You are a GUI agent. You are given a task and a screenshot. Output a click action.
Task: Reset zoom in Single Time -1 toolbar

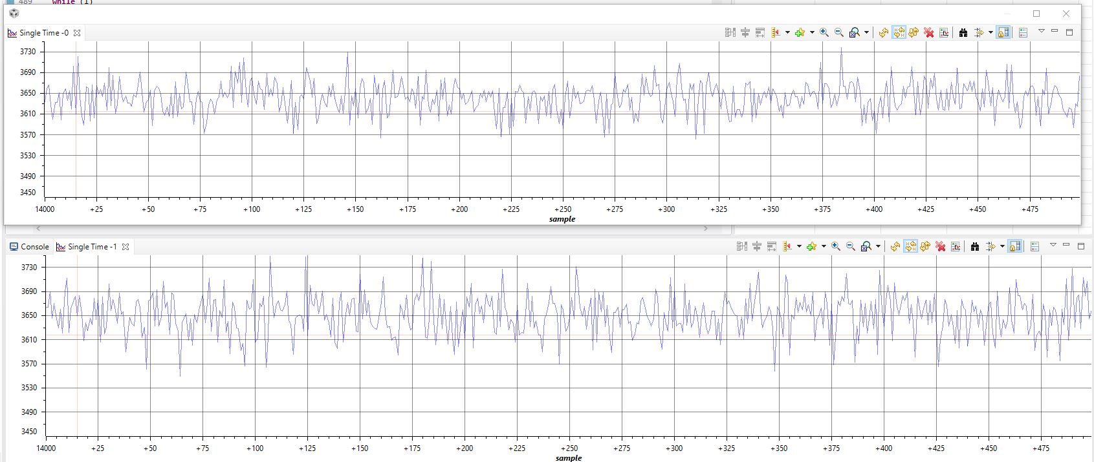866,246
